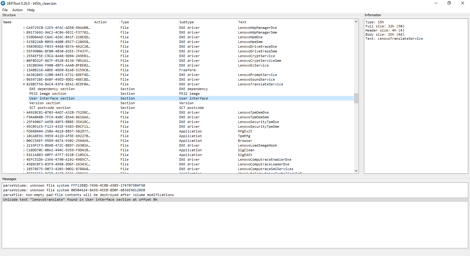Screen dimensions: 470x256
Task: Click "Full size: 32h (50)" in Information panel
Action: coord(385,26)
